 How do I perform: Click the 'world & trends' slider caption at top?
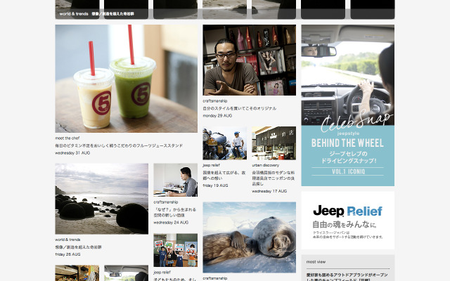click(97, 14)
